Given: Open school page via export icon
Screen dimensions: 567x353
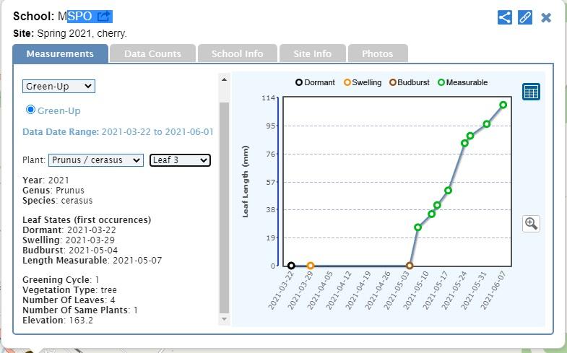Looking at the screenshot, I should pos(103,17).
